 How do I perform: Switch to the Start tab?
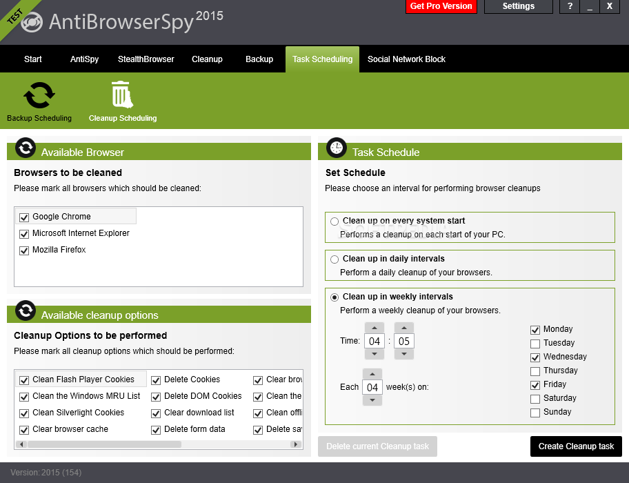click(33, 59)
